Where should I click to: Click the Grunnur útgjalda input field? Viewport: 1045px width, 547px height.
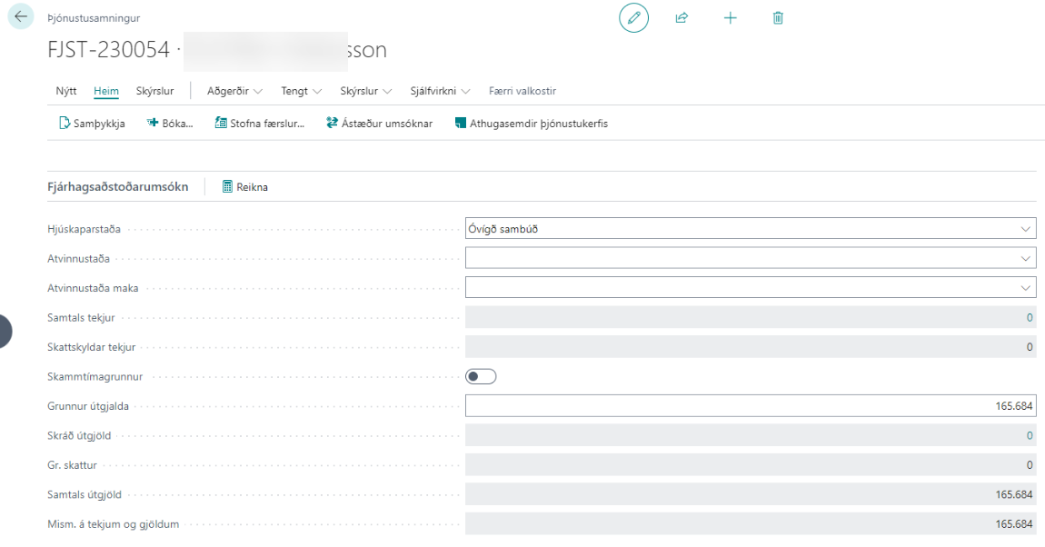[750, 406]
